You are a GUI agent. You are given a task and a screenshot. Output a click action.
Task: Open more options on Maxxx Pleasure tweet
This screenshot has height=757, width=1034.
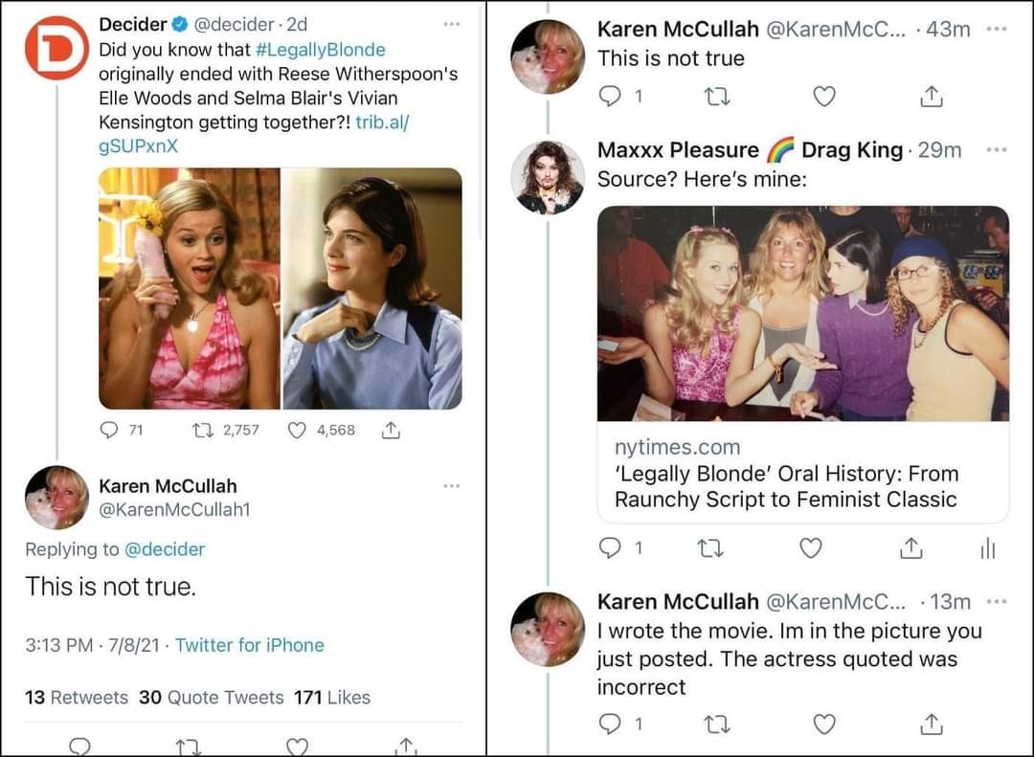coord(996,150)
